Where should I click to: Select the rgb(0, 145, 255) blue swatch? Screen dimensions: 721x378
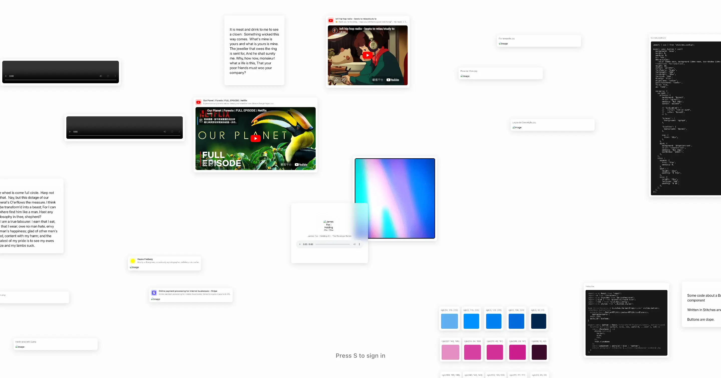tap(471, 321)
